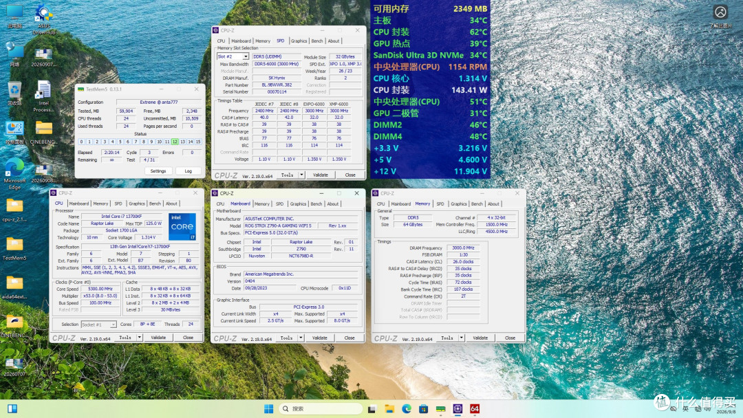Click Settings button in TestMem5
Image resolution: width=743 pixels, height=418 pixels.
click(158, 171)
